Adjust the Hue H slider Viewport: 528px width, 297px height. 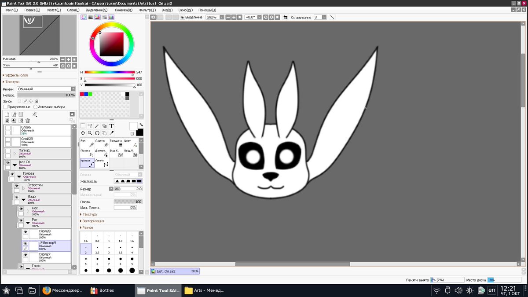110,72
